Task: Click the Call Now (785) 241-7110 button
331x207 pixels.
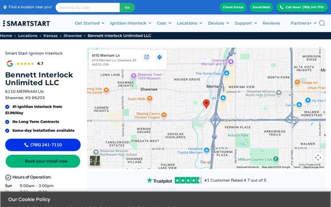Action: click(302, 7)
